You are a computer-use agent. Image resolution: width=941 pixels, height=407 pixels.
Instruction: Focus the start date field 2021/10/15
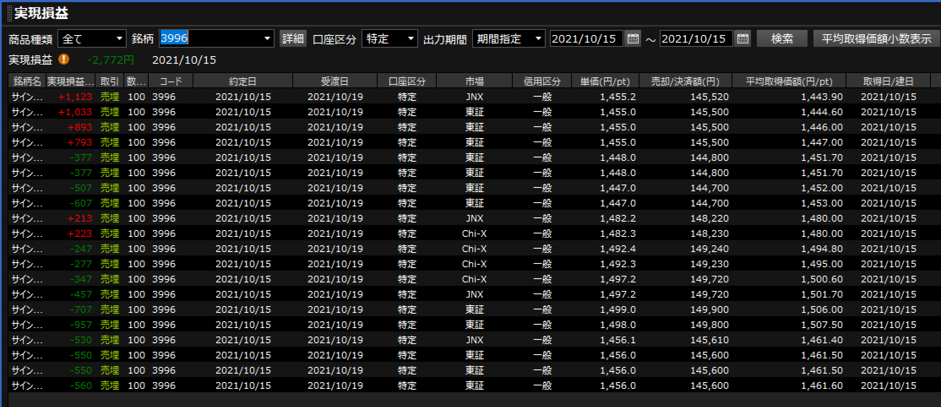coord(585,39)
